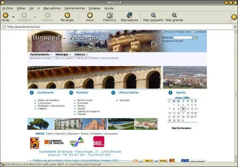Viewport: 238px width, 167px height.
Task: Open ¿Cuál es tu opinión? link
Action: pos(64,58)
